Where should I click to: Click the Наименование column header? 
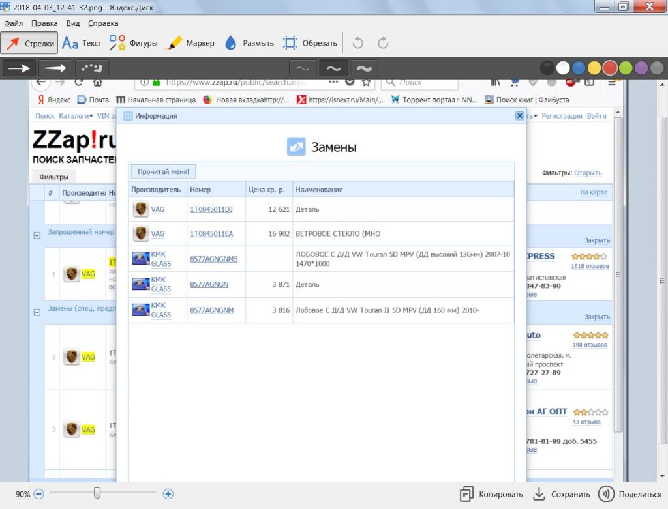coord(403,190)
